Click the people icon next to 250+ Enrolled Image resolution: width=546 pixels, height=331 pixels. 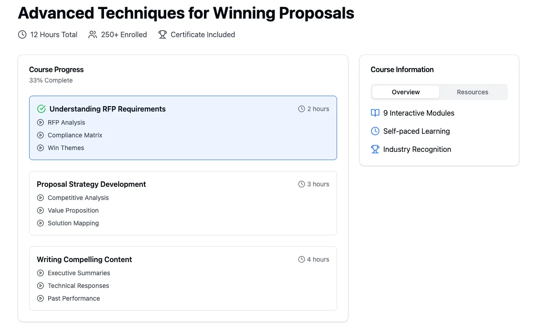coord(93,34)
